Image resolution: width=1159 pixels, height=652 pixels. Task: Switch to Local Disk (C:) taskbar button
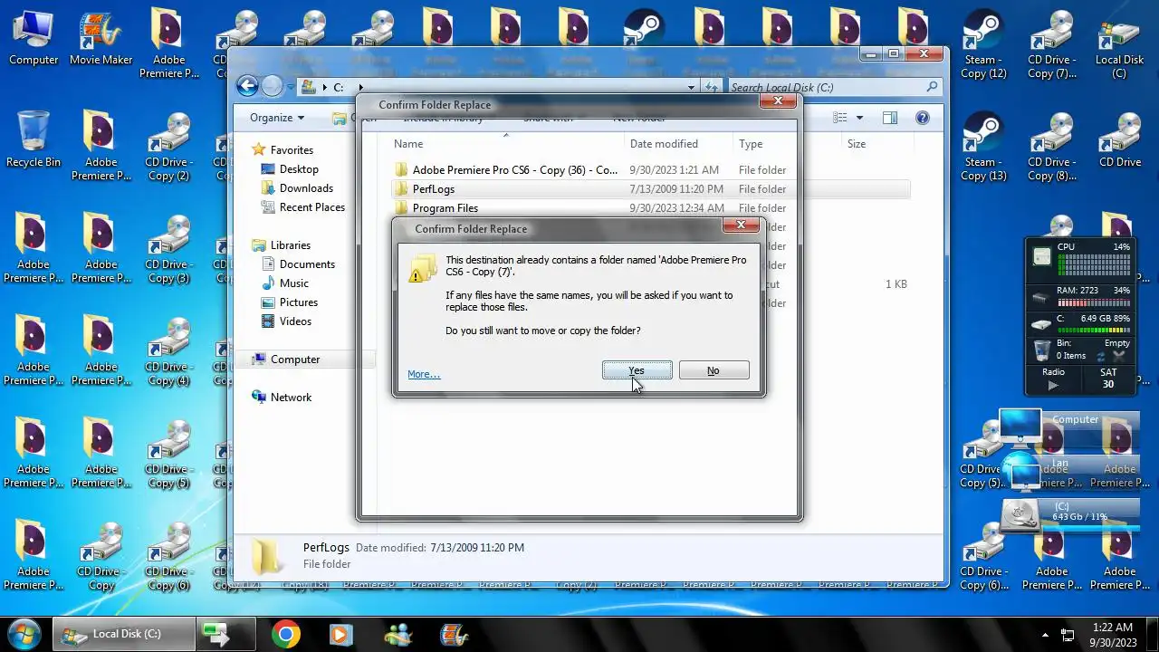[123, 634]
